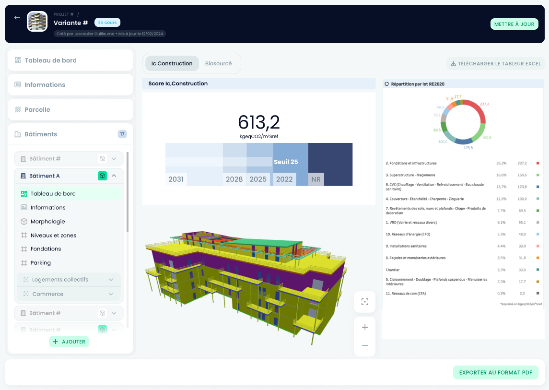
Task: Click the center/focus icon on the 3D viewer
Action: pos(365,302)
